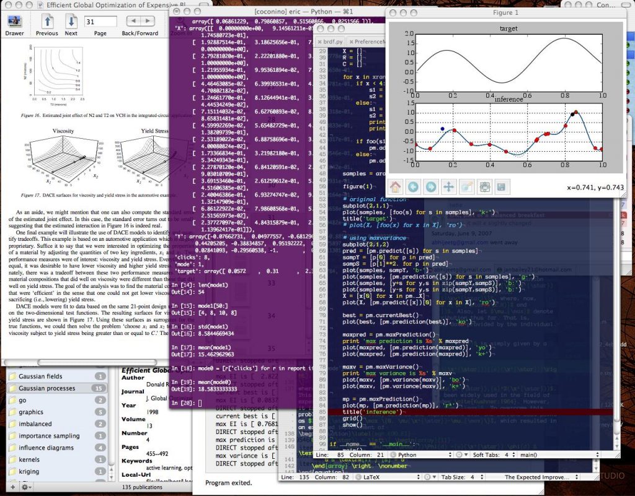
Task: Select the kriging group
Action: coord(57,471)
